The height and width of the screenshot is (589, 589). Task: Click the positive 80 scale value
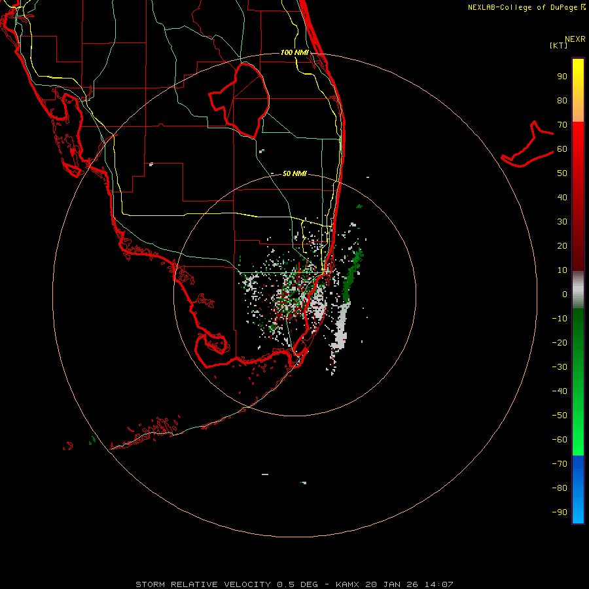pos(562,101)
